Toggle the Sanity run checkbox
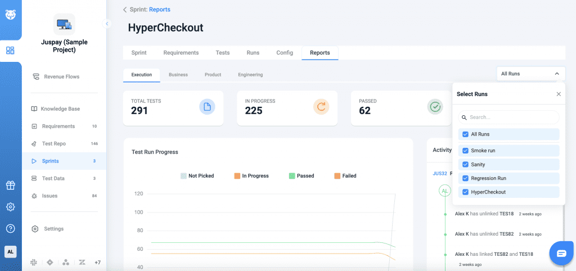This screenshot has height=271, width=576. (465, 165)
